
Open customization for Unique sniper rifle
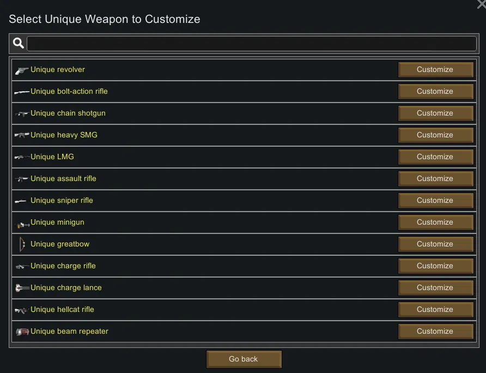click(435, 201)
